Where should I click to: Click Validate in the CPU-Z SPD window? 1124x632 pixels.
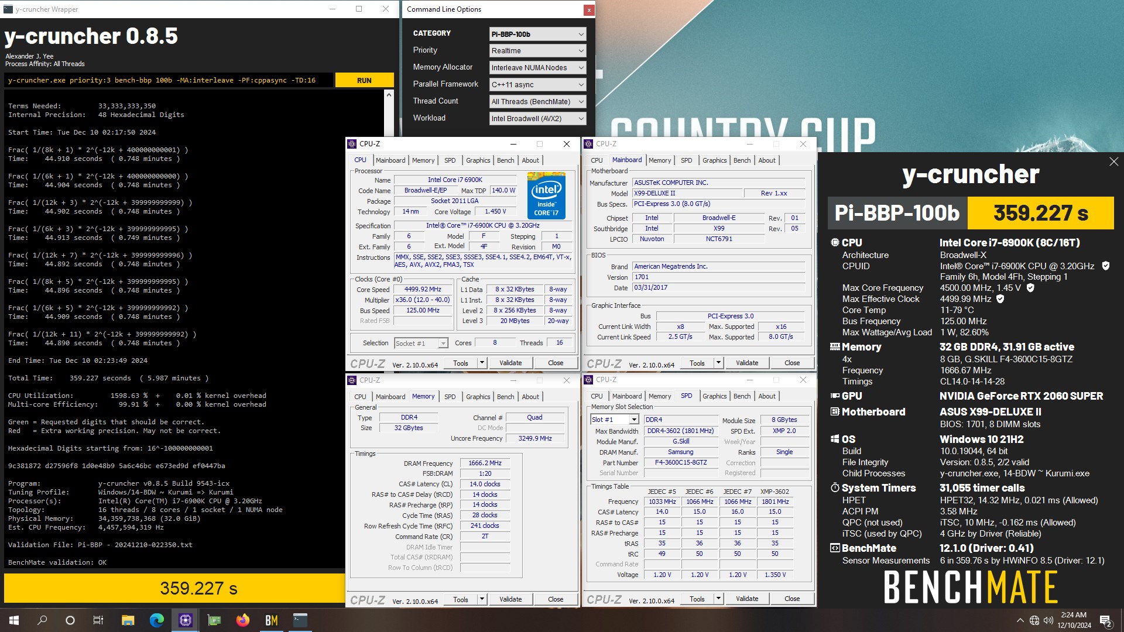(x=747, y=599)
